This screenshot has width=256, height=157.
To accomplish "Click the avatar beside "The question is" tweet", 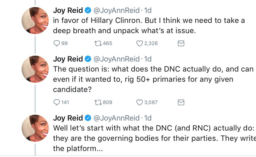I will (x=35, y=69).
